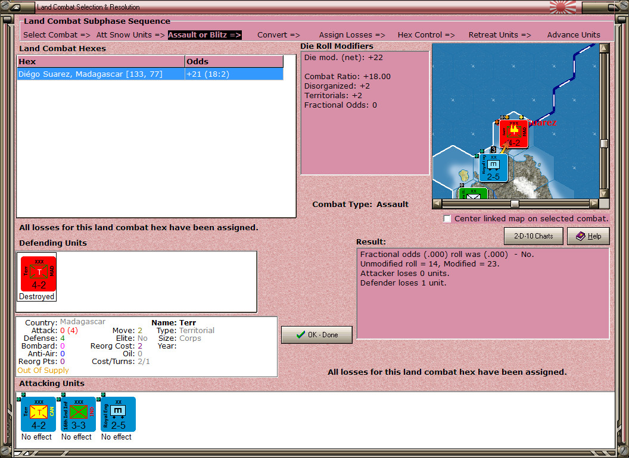Click the Combat Type: Assault label

(x=360, y=204)
